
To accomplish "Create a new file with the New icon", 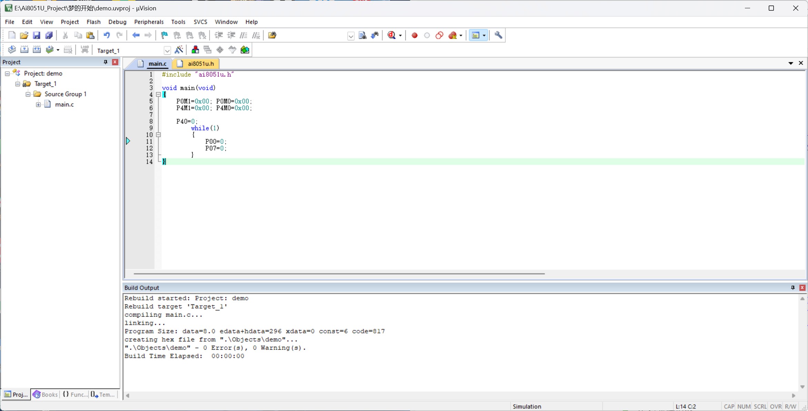I will click(x=11, y=35).
